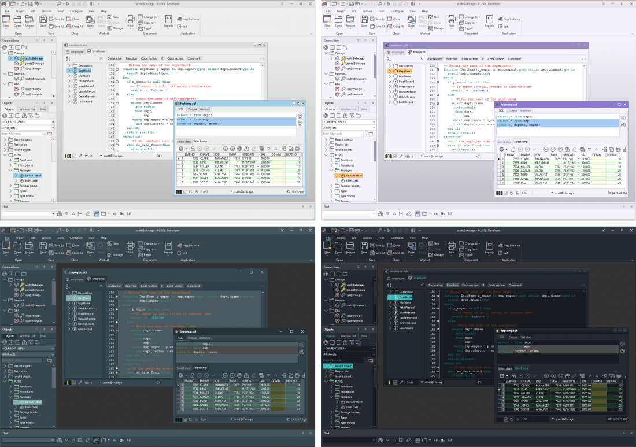Click New Instance icon in the teal dark window

[179, 245]
